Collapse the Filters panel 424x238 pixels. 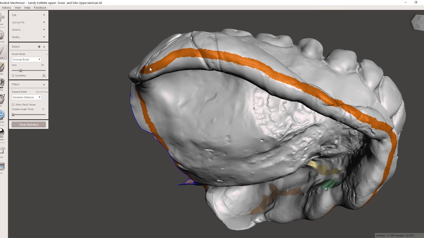click(x=44, y=84)
